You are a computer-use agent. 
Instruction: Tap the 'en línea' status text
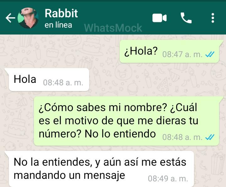tap(58, 25)
